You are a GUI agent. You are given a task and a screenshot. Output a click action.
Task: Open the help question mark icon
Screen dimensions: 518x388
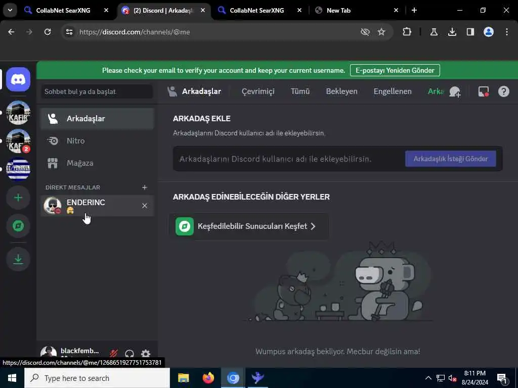pyautogui.click(x=503, y=91)
